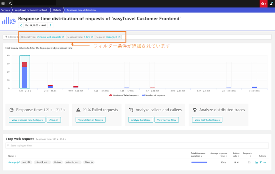Navigate to Details breadcrumb
Screen dimensions: 275x174
(57, 10)
